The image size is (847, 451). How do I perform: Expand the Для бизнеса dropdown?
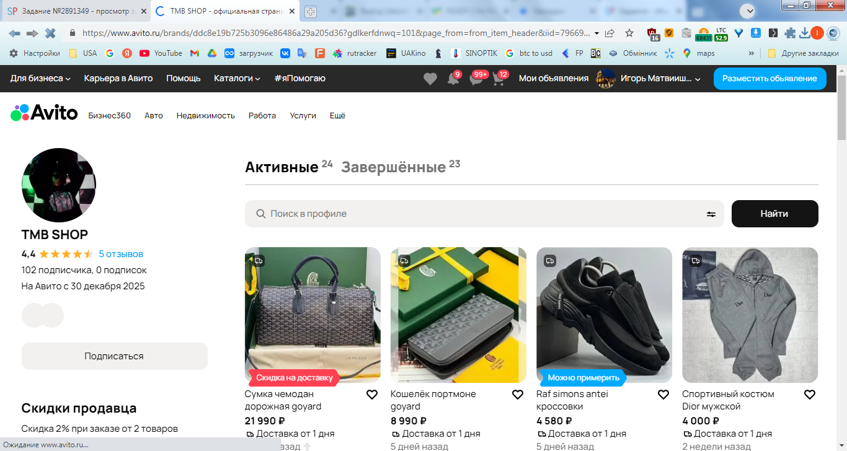point(40,79)
